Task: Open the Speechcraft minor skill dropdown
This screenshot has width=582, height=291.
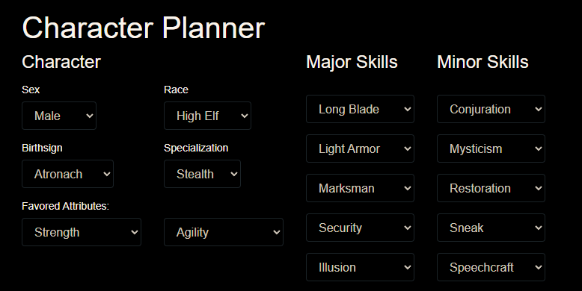Action: [x=491, y=267]
